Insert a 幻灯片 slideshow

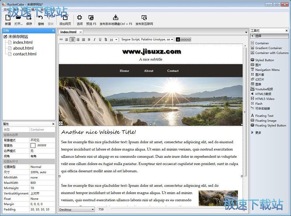point(260,79)
